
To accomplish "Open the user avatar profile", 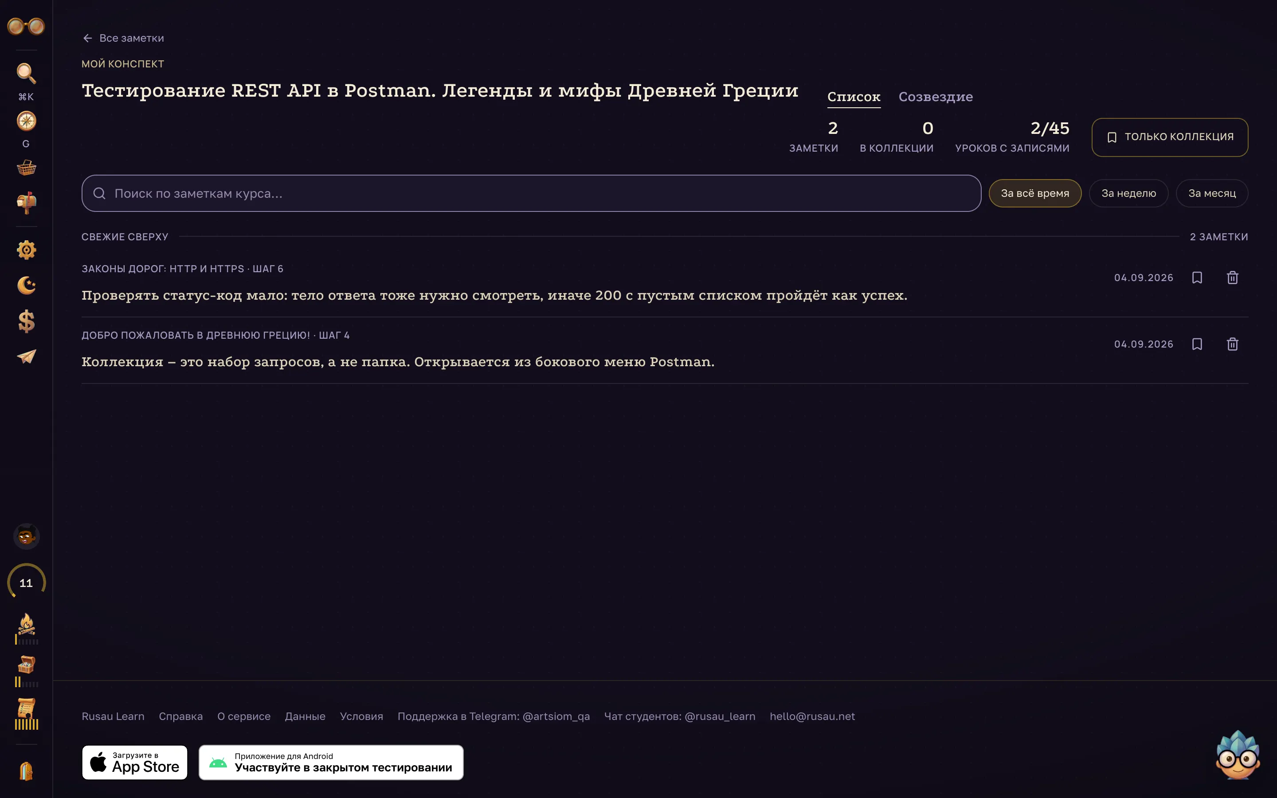I will coord(26,537).
